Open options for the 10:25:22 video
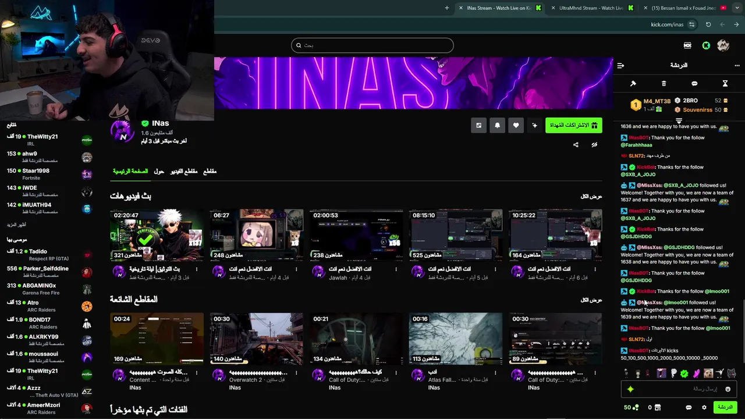 click(x=595, y=269)
